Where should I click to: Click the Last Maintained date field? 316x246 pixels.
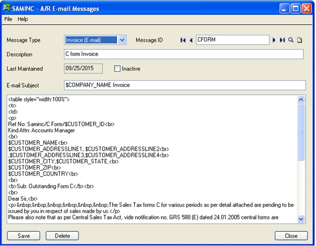83,68
